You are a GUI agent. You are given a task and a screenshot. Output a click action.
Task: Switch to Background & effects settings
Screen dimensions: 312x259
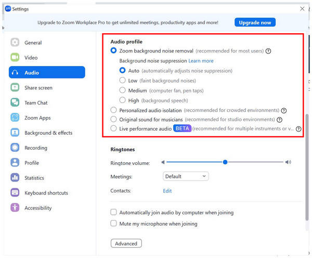coord(48,133)
